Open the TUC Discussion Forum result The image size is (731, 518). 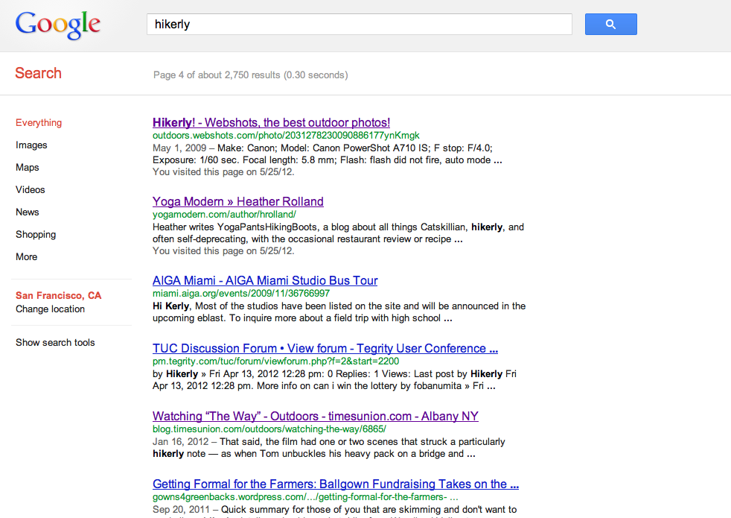325,348
